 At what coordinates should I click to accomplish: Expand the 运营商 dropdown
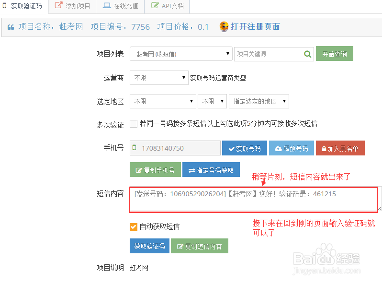point(159,78)
